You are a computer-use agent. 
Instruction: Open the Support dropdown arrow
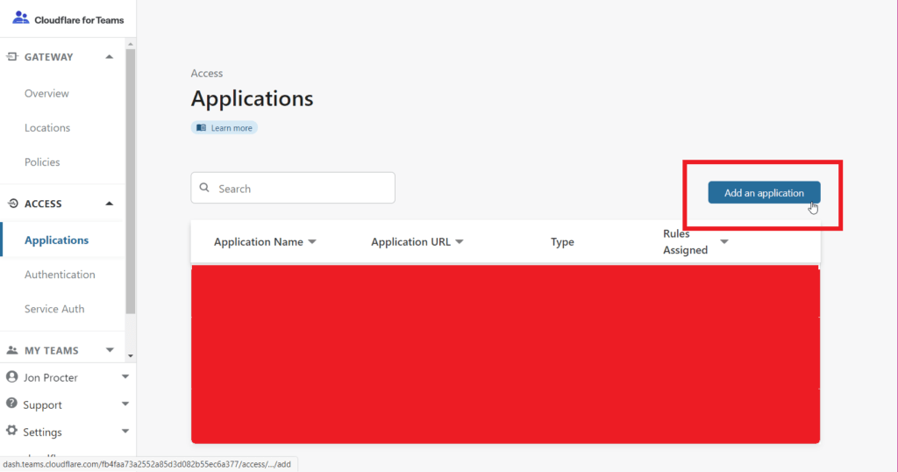(x=125, y=404)
